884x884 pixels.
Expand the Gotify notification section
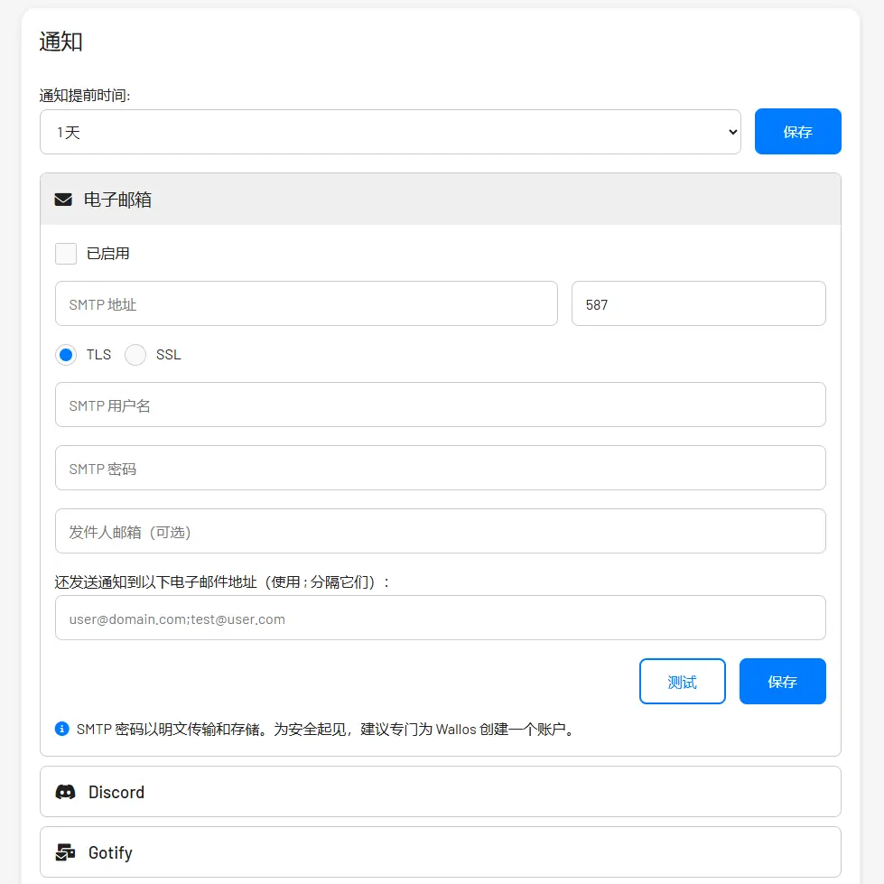point(440,851)
